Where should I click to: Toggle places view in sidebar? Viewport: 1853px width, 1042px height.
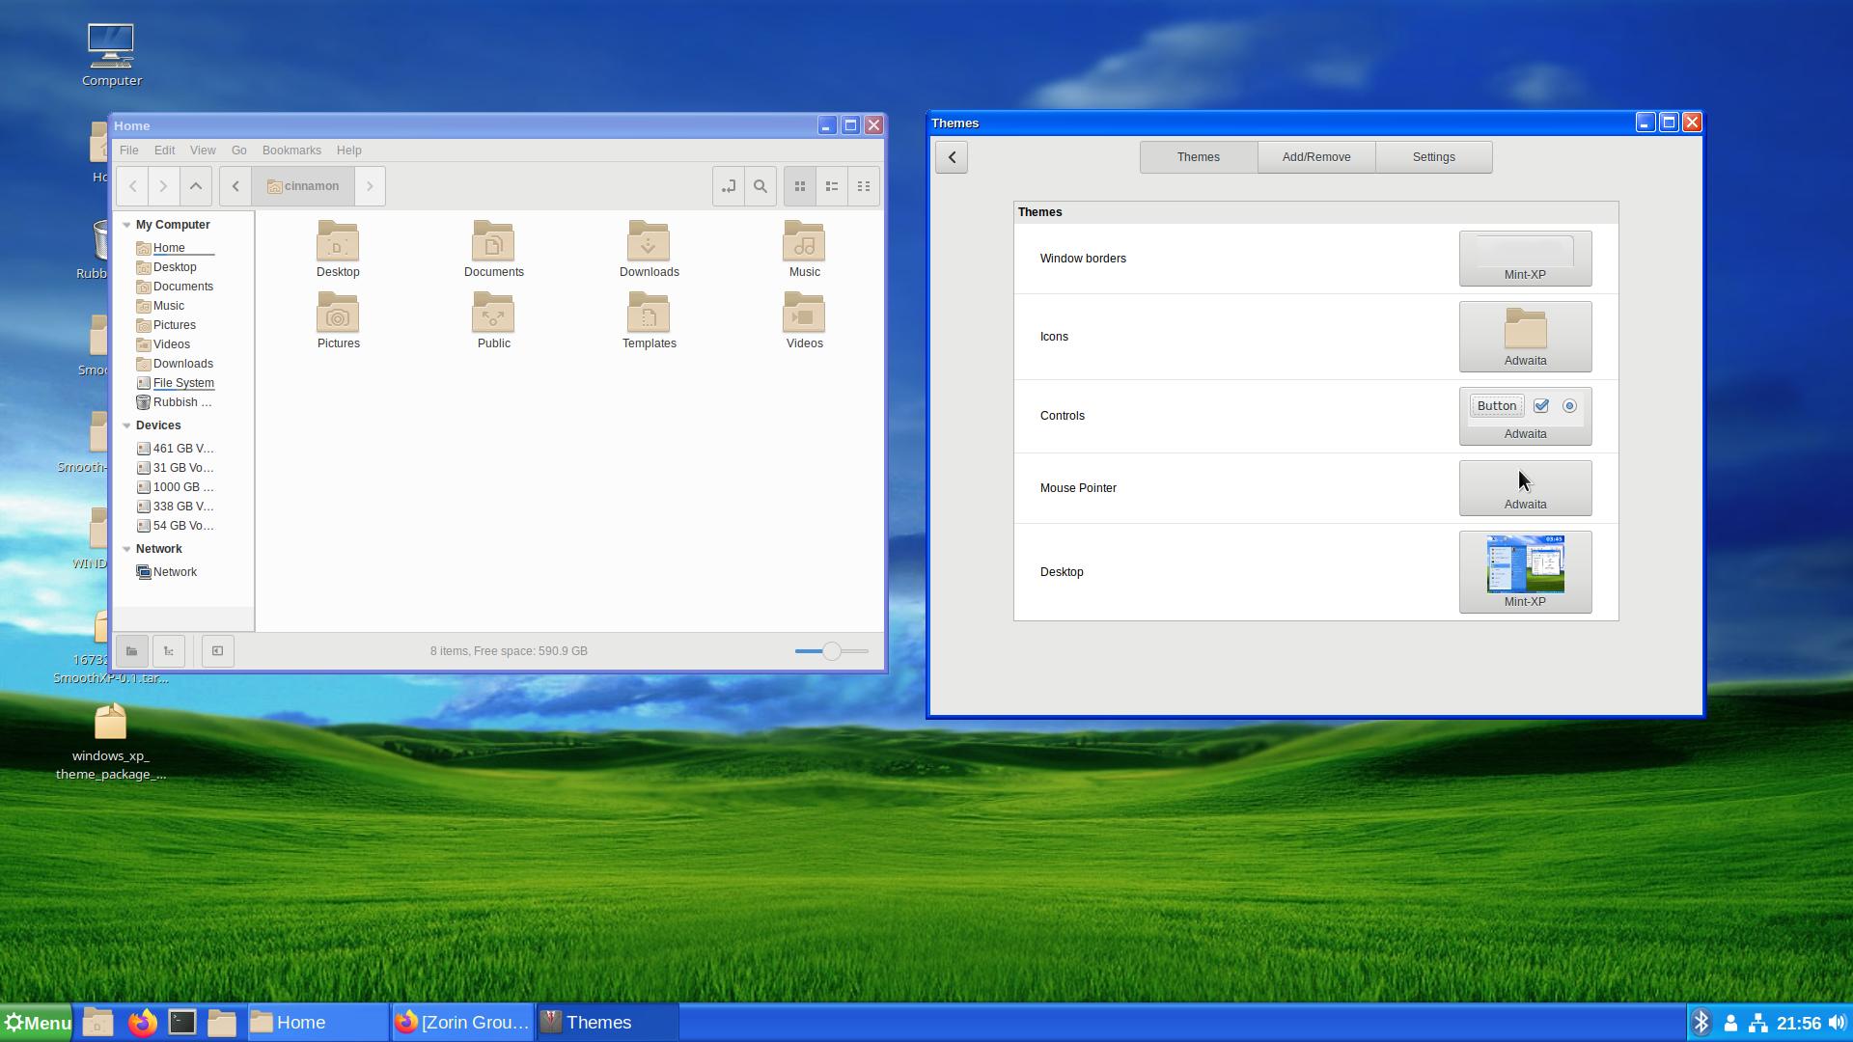click(132, 651)
